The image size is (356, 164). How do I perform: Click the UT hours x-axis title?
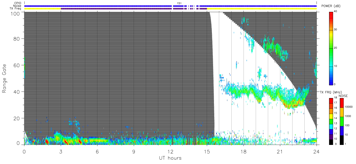(x=170, y=158)
